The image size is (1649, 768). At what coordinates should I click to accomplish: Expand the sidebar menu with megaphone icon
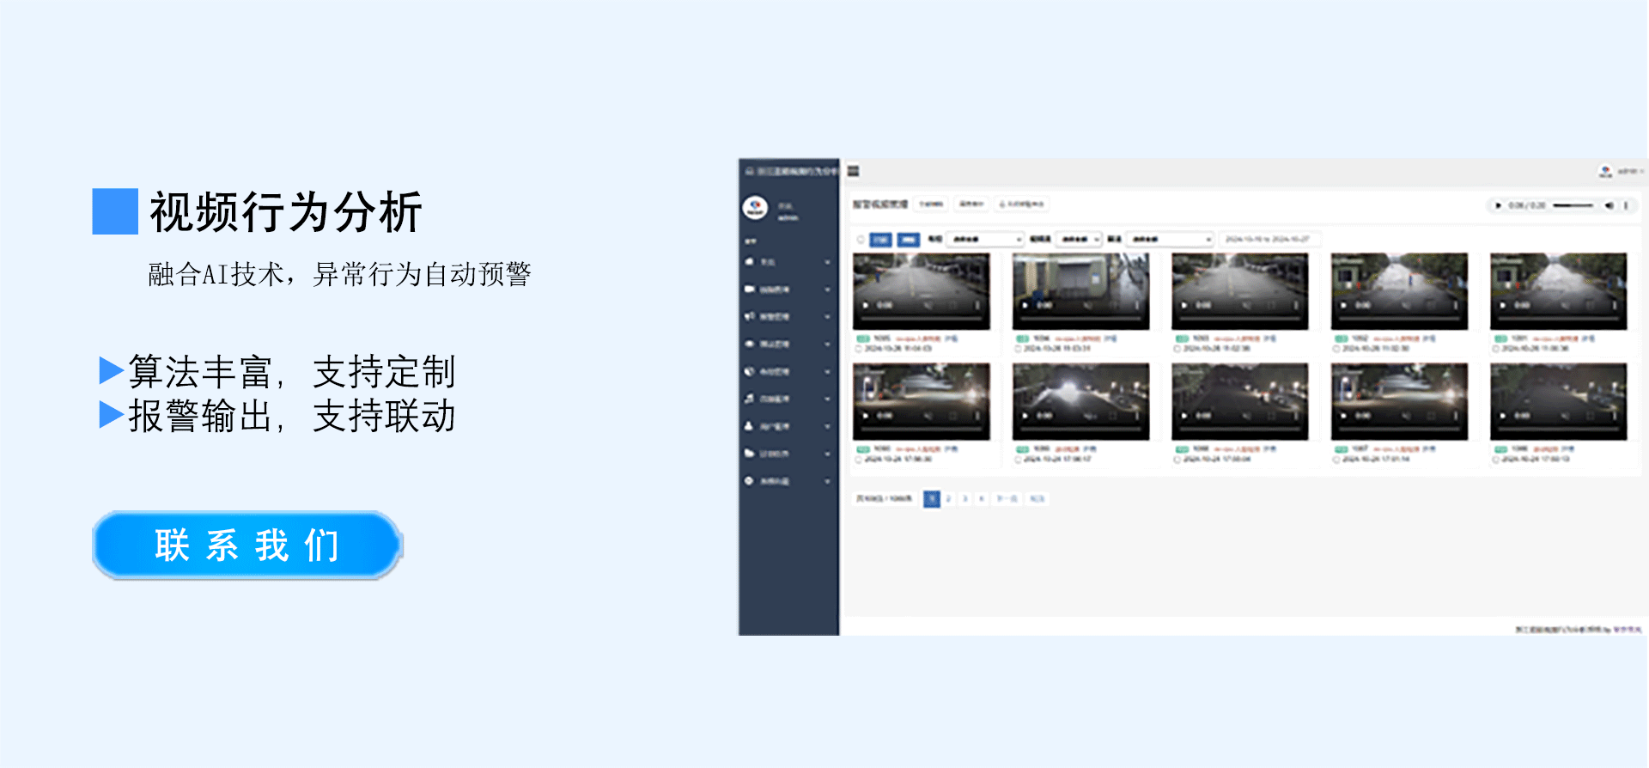click(x=788, y=317)
